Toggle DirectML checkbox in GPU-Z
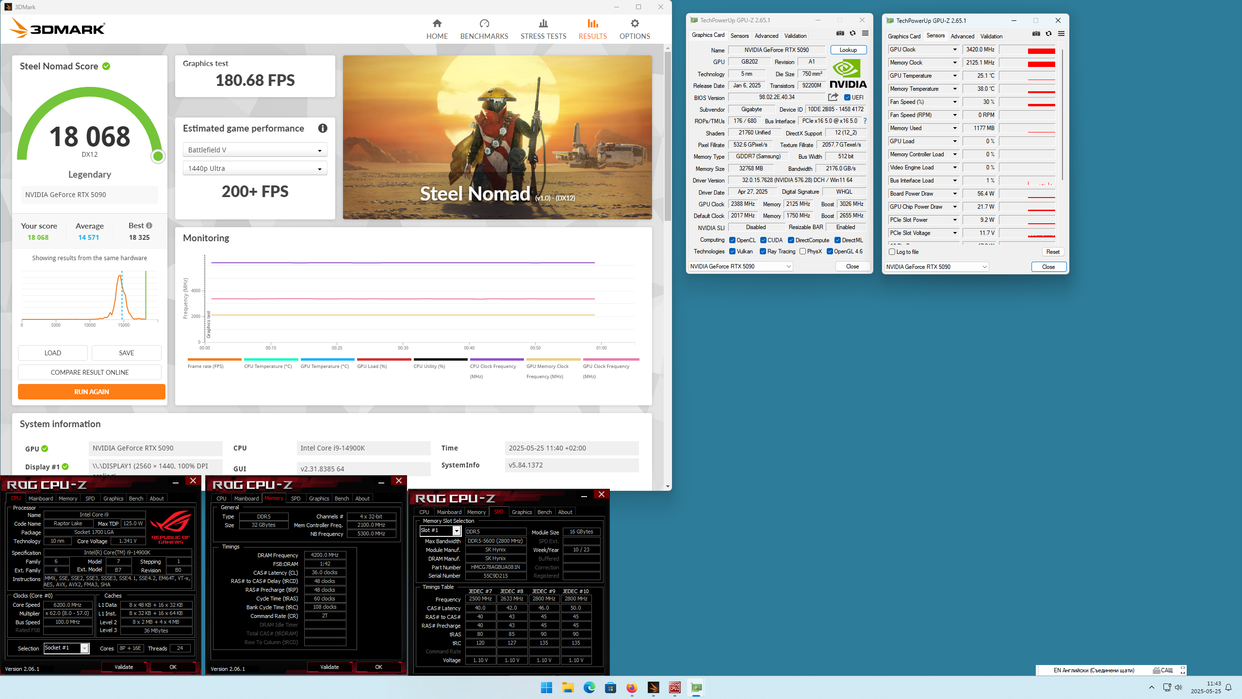 click(837, 240)
